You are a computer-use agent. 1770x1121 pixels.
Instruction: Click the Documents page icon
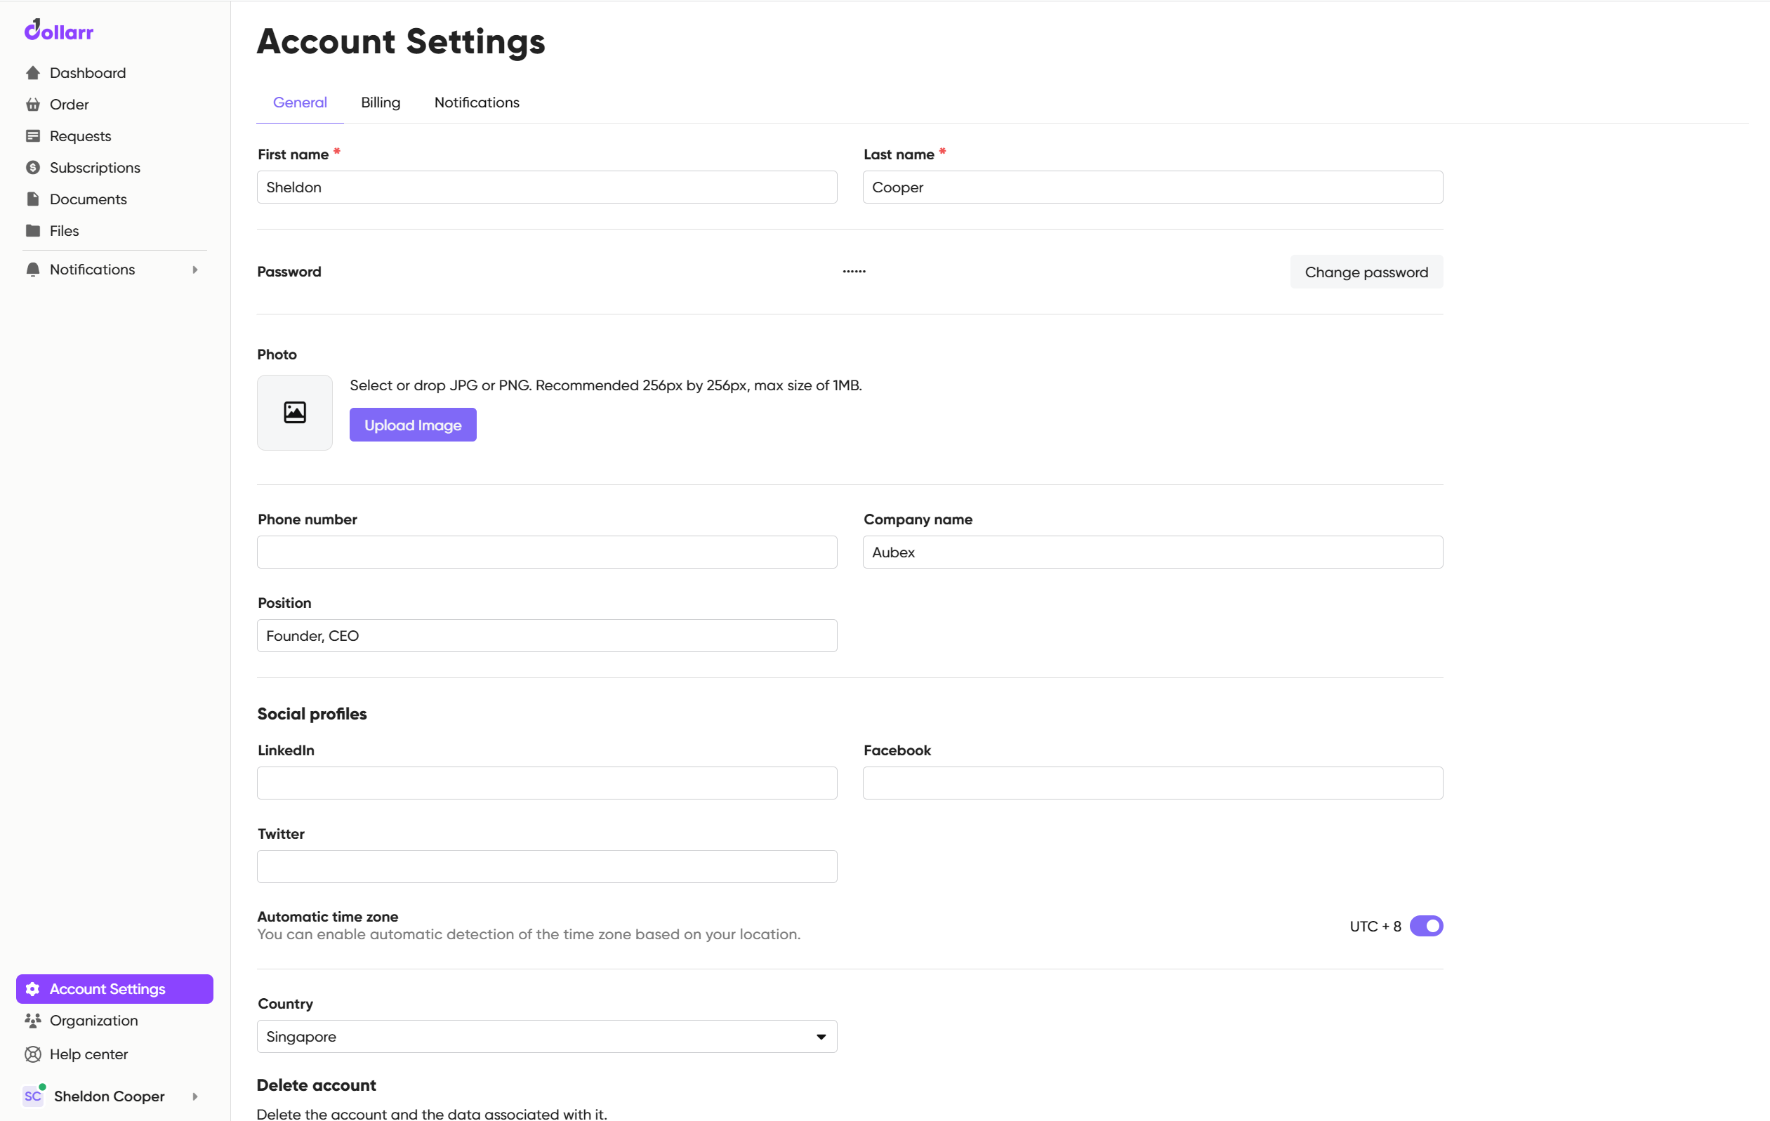point(32,199)
